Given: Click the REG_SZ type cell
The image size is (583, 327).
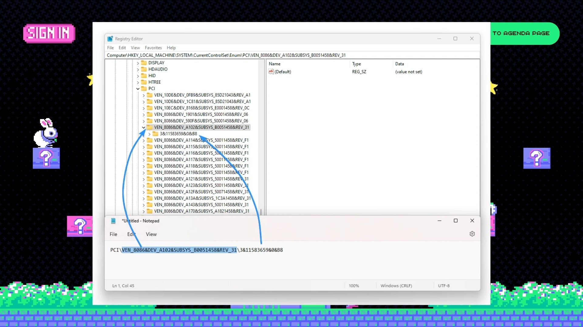Looking at the screenshot, I should click(359, 72).
